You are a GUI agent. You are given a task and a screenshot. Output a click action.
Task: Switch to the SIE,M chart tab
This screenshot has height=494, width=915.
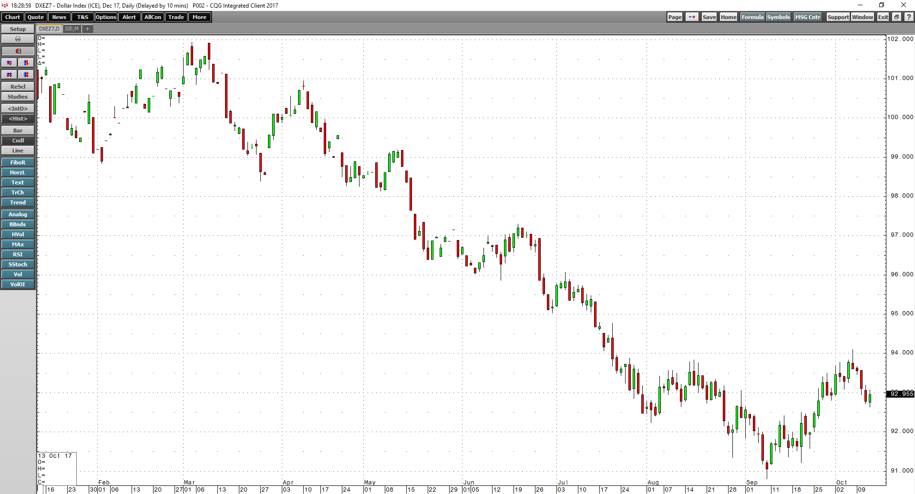[72, 29]
